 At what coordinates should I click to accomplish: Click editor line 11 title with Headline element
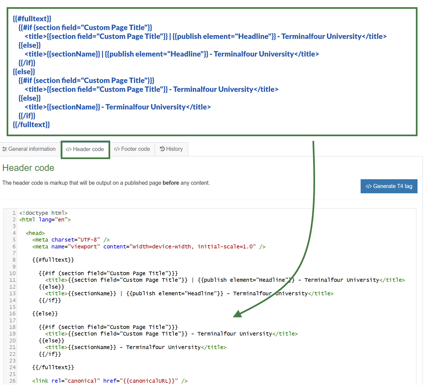[225, 280]
